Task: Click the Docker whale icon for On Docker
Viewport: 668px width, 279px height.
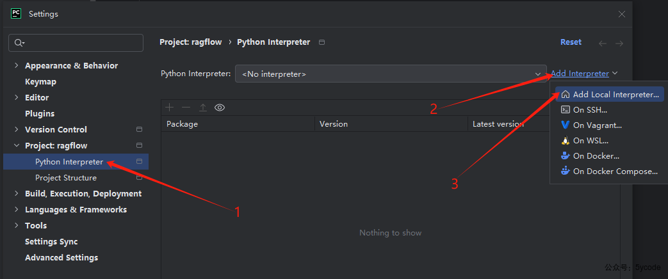Action: pyautogui.click(x=566, y=155)
